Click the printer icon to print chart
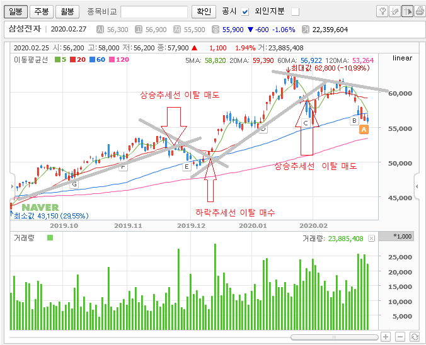The image size is (426, 345). point(420,11)
